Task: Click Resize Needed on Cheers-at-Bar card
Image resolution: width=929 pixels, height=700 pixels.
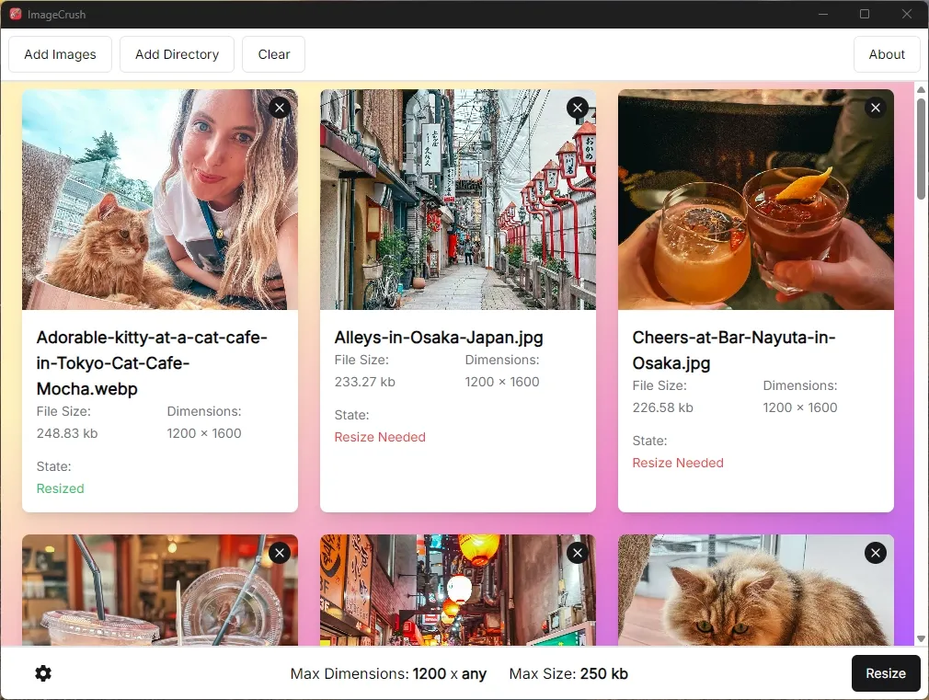Action: (678, 463)
